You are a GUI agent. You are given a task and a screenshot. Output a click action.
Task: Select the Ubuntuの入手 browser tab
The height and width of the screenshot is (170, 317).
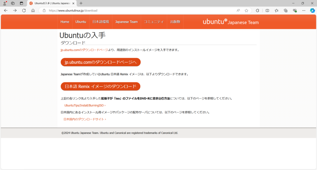(52, 3)
